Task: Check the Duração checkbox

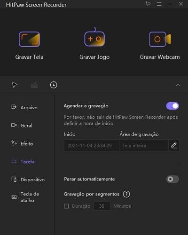Action: (x=66, y=206)
